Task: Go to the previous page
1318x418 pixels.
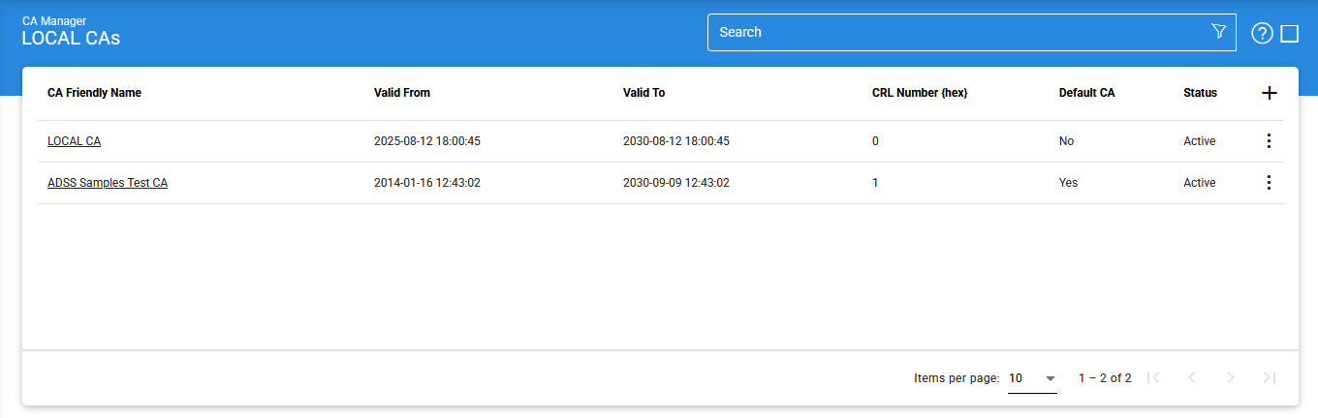Action: pyautogui.click(x=1192, y=378)
